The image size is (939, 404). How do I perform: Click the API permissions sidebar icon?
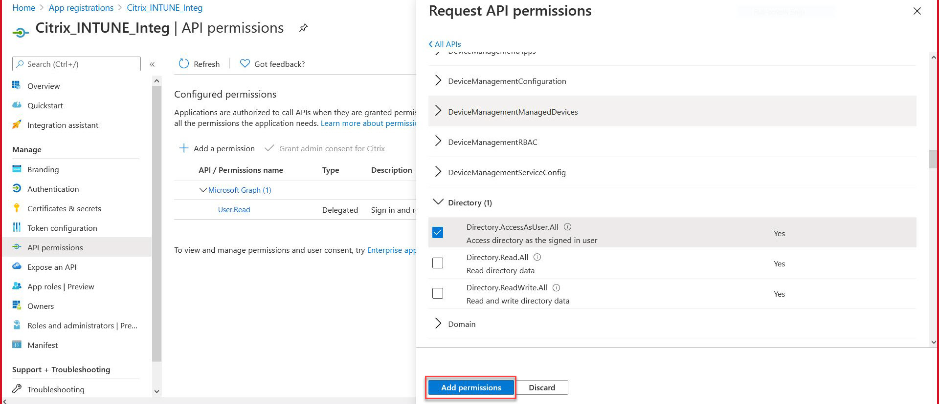[17, 247]
